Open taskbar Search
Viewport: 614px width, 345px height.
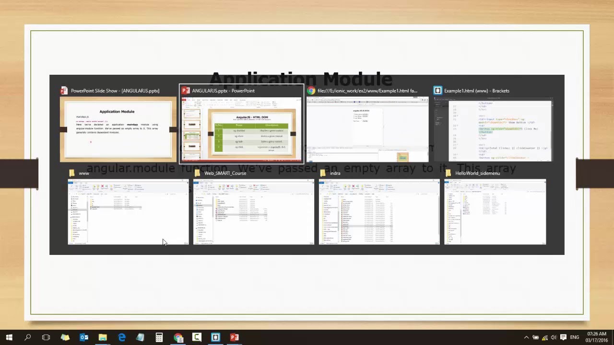(27, 337)
